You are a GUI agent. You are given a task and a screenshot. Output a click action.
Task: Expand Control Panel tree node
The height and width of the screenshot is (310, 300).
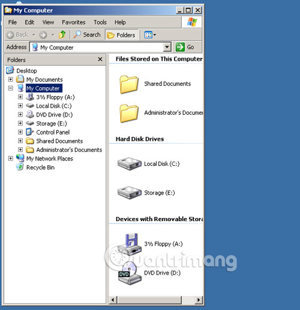(20, 132)
